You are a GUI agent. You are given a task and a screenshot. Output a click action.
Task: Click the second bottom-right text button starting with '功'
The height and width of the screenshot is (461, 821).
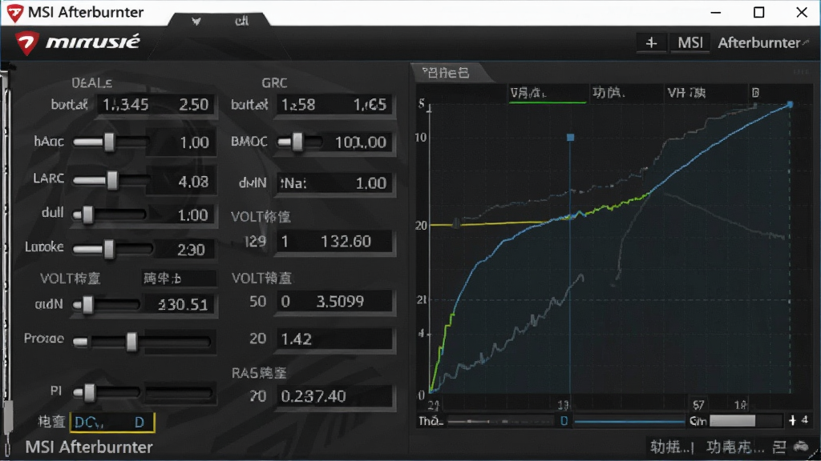pos(735,447)
